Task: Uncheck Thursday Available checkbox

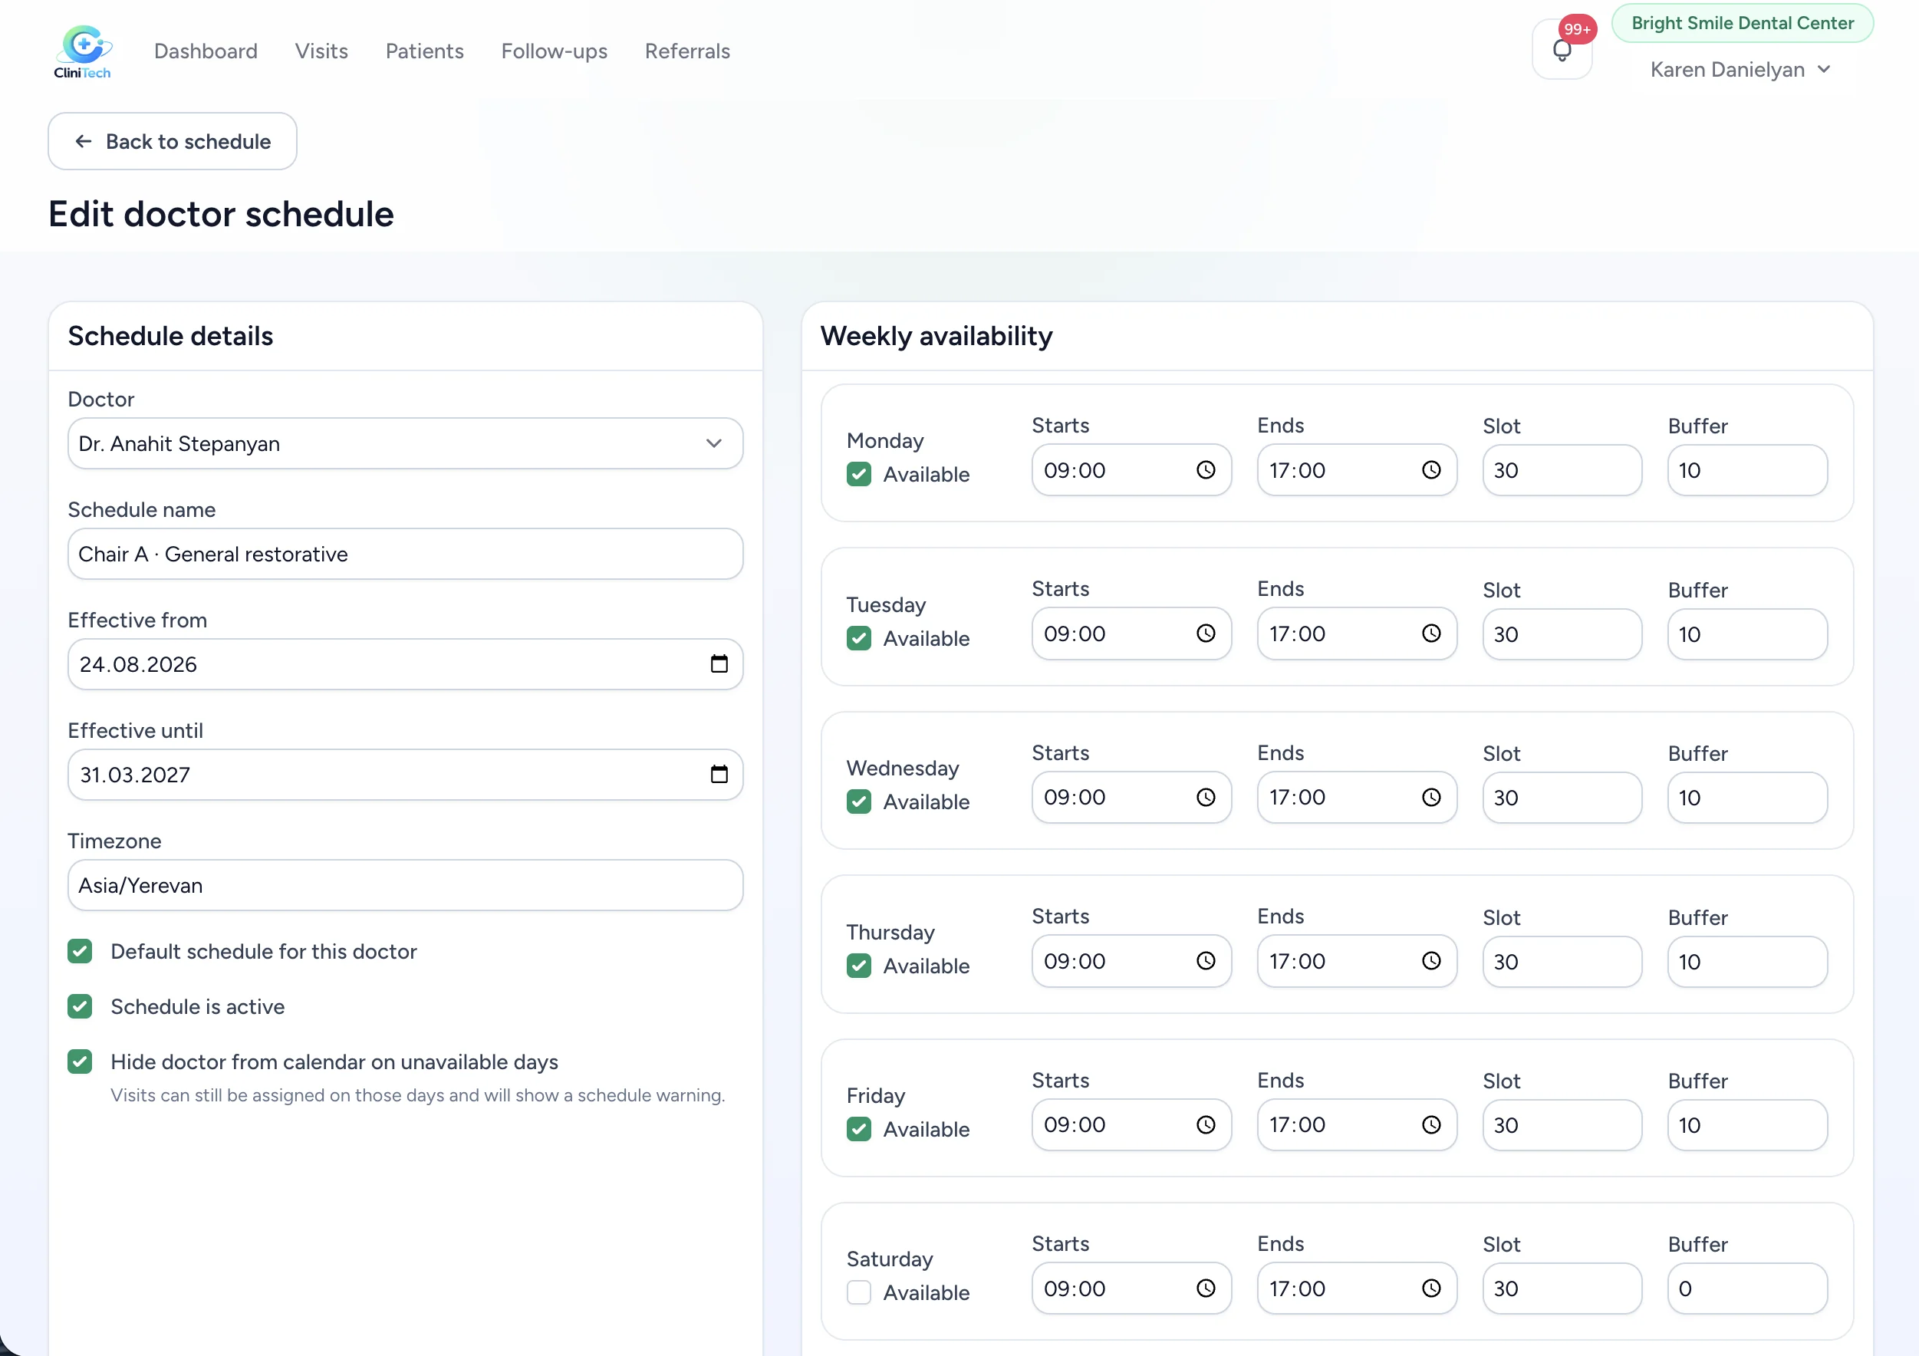Action: click(x=858, y=966)
